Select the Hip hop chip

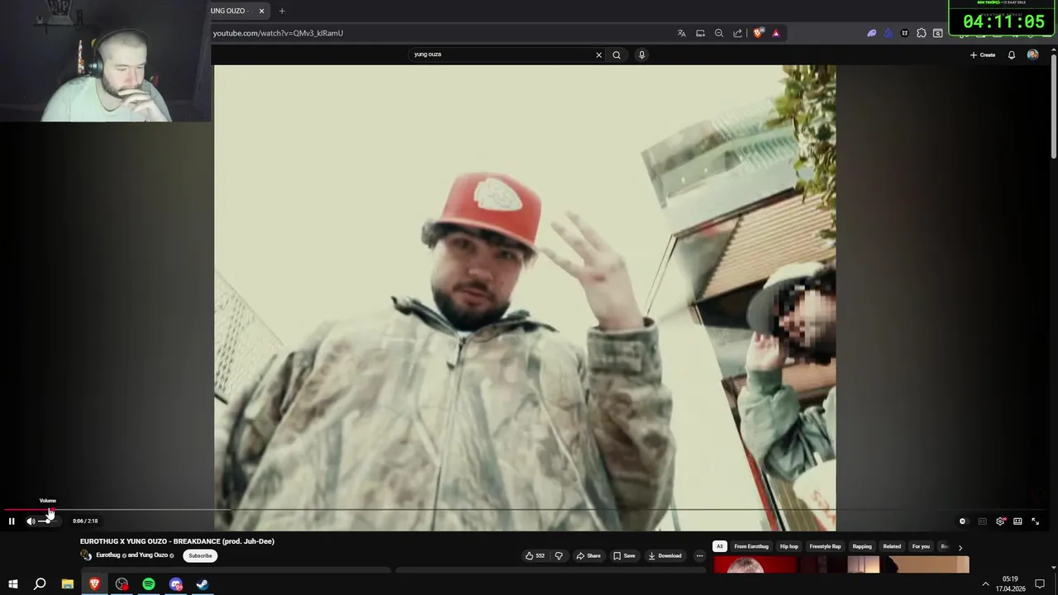789,546
